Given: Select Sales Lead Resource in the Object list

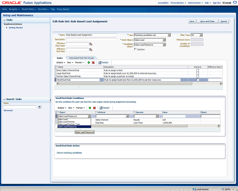Looking at the screenshot, I should [74, 127].
